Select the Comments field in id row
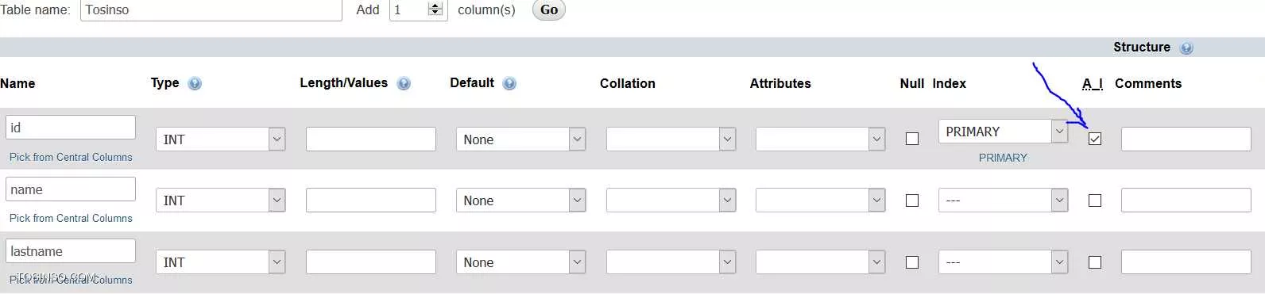The image size is (1265, 294). point(1186,139)
